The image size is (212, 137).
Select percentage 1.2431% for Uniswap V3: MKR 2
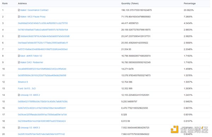coord(188,95)
